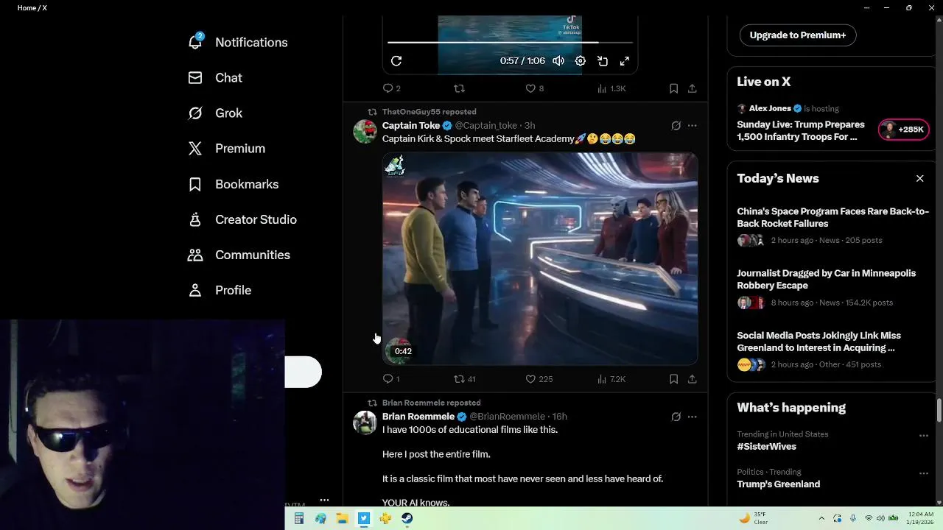Open more options for #SisterWives trend
943x530 pixels.
pos(924,435)
